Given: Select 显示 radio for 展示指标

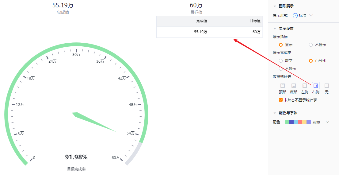Looking at the screenshot, I should pos(281,45).
